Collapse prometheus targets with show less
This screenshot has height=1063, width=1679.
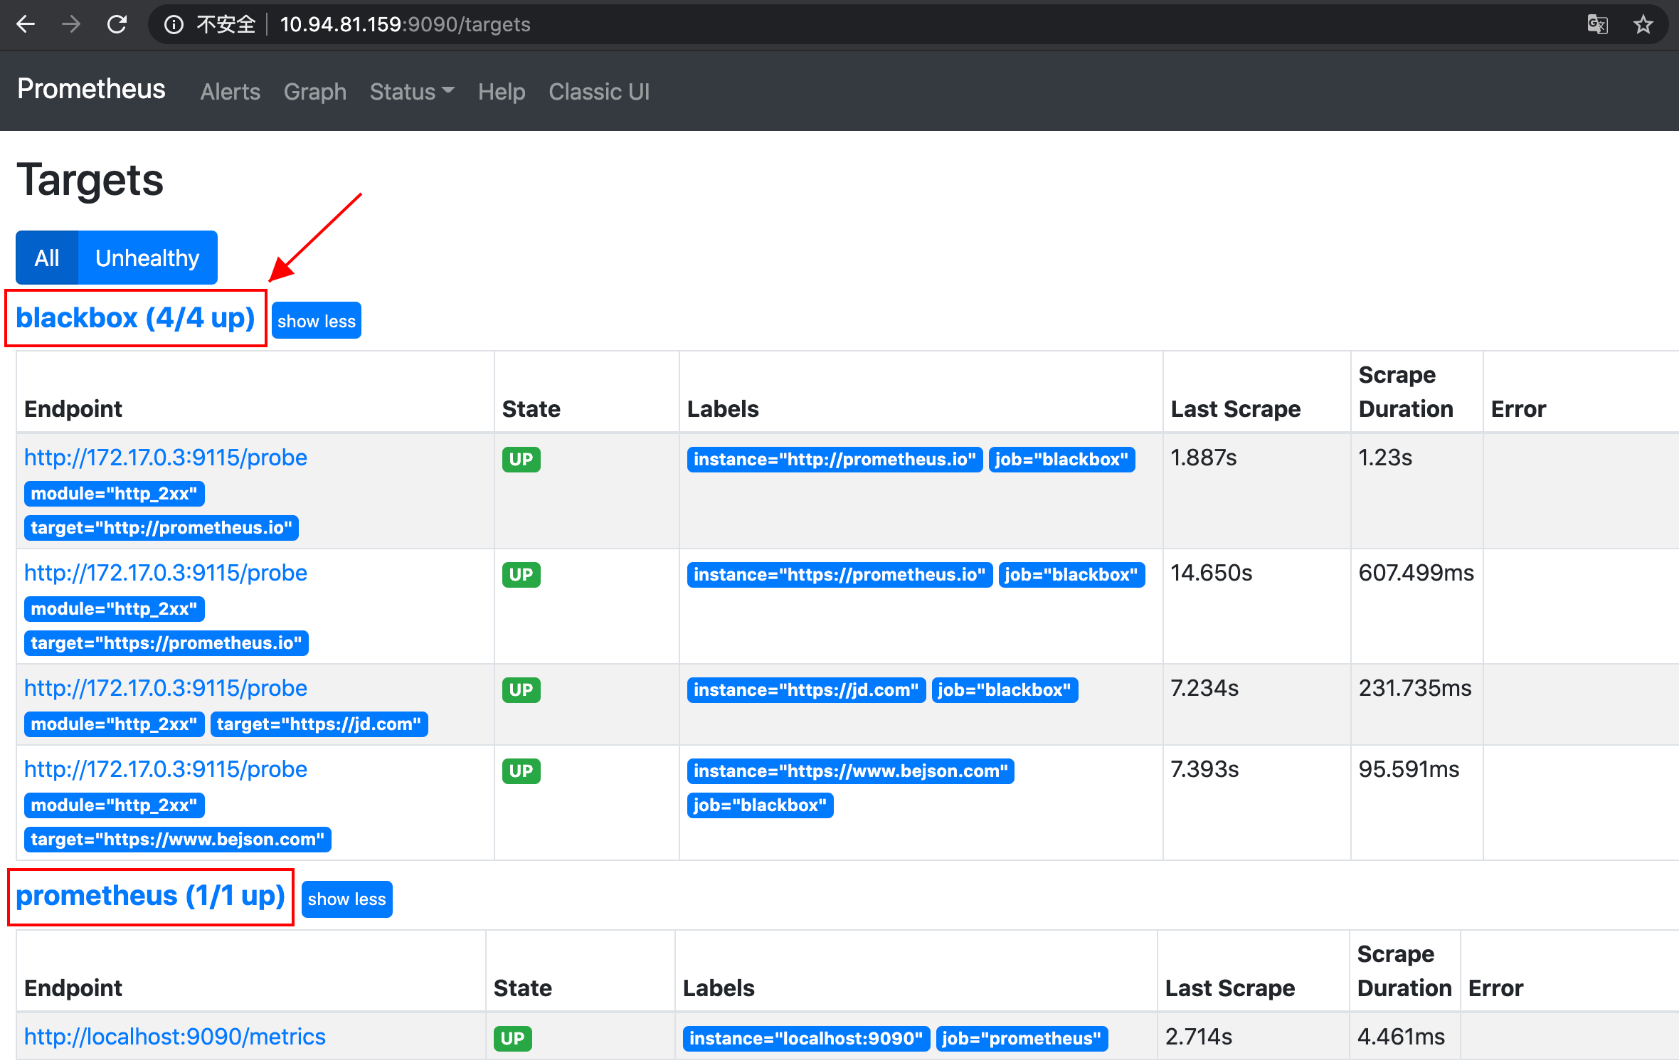click(346, 899)
